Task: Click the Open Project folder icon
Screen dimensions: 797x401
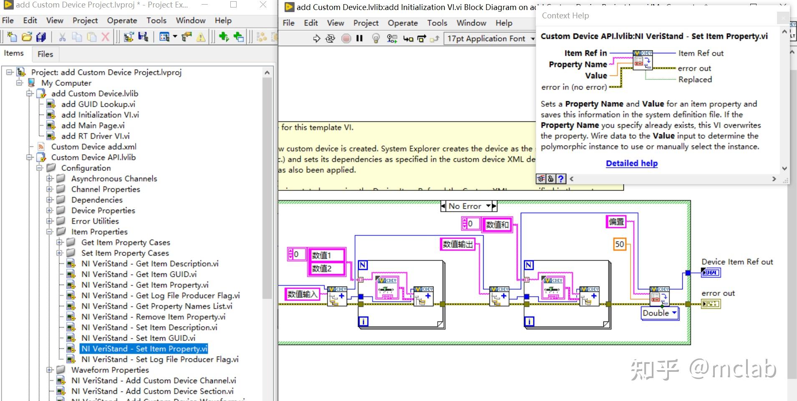Action: 27,37
